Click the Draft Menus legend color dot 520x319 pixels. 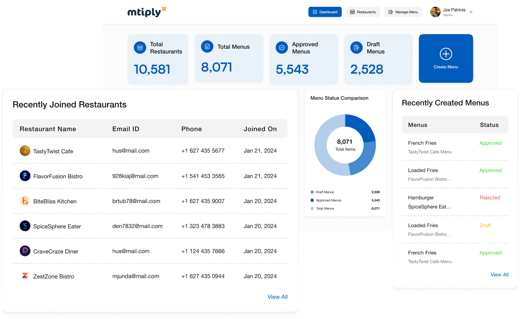[312, 192]
